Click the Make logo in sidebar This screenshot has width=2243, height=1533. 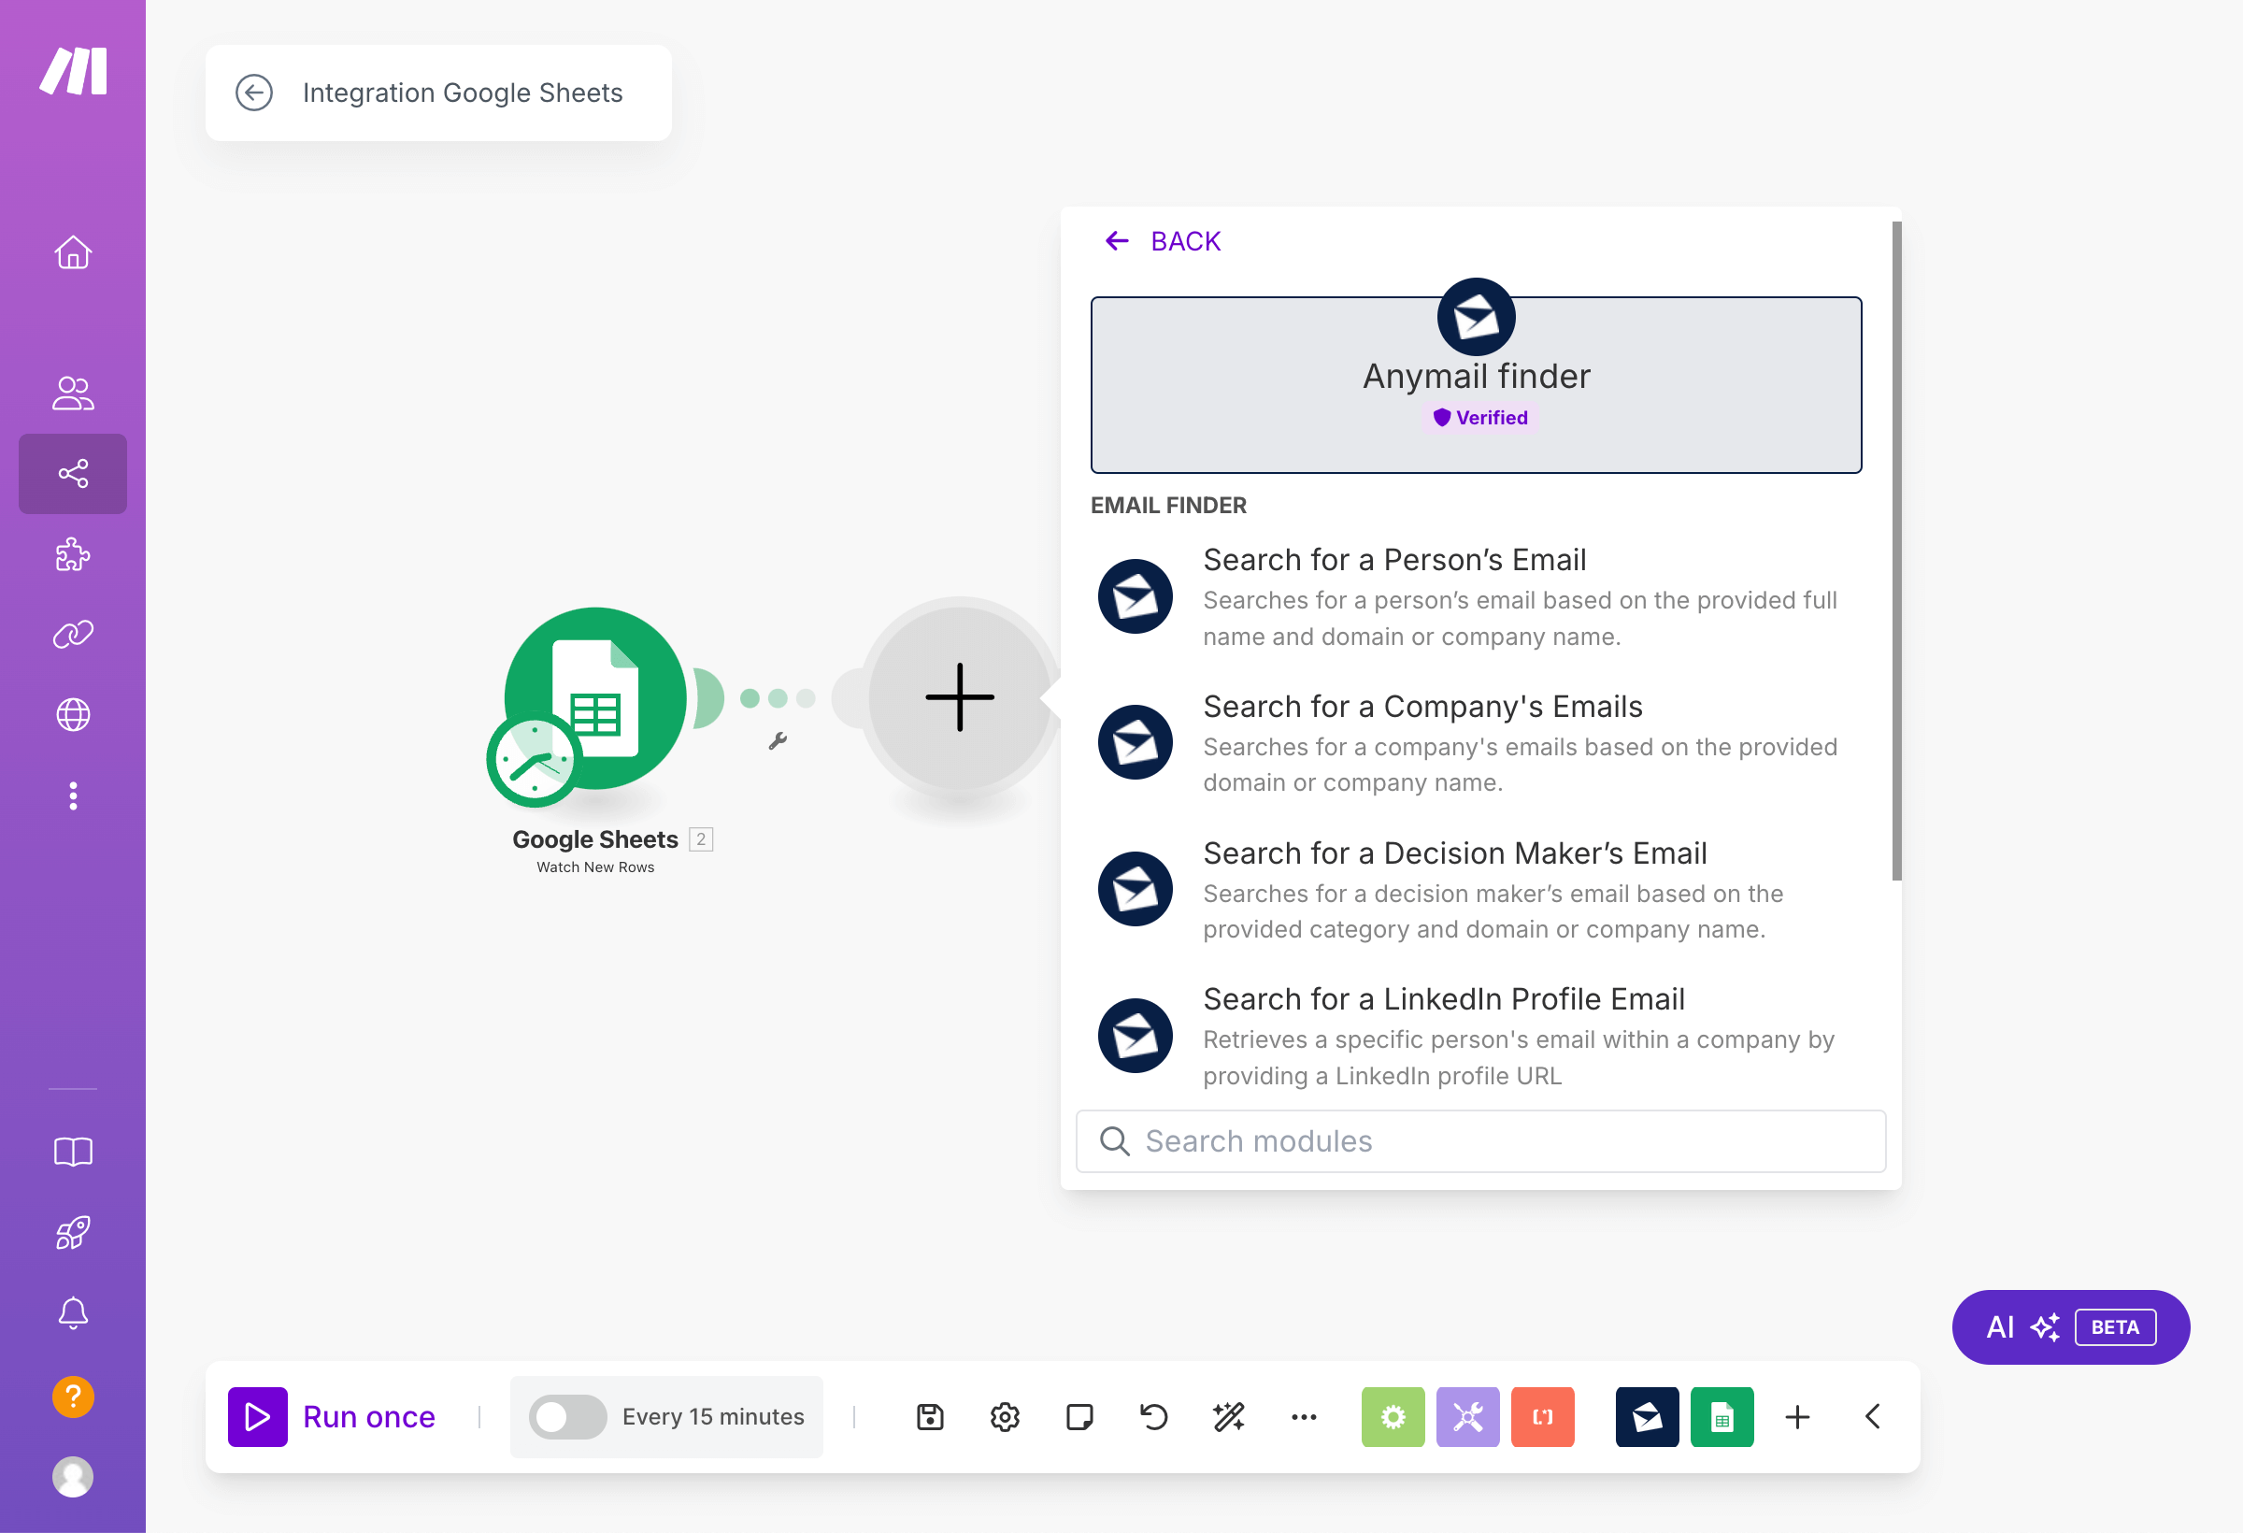pyautogui.click(x=73, y=71)
